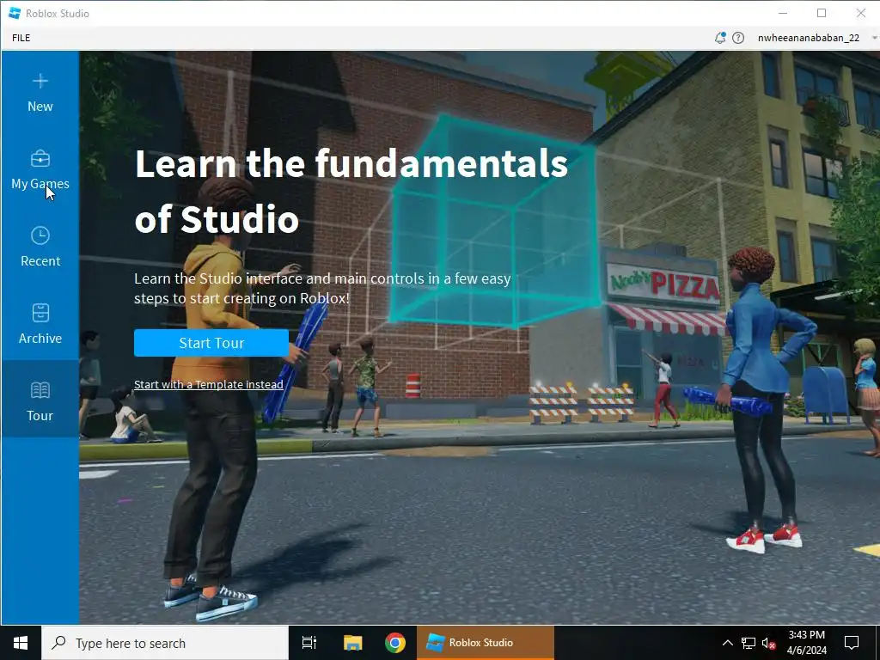The height and width of the screenshot is (660, 880).
Task: Show hidden system tray icons
Action: [727, 643]
